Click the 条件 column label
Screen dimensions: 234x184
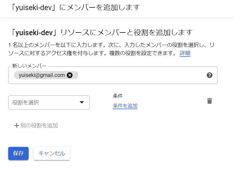coord(118,96)
